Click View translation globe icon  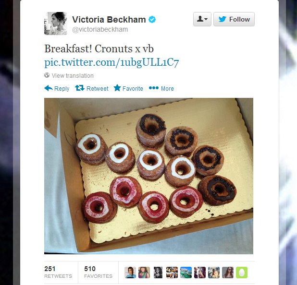tap(47, 75)
